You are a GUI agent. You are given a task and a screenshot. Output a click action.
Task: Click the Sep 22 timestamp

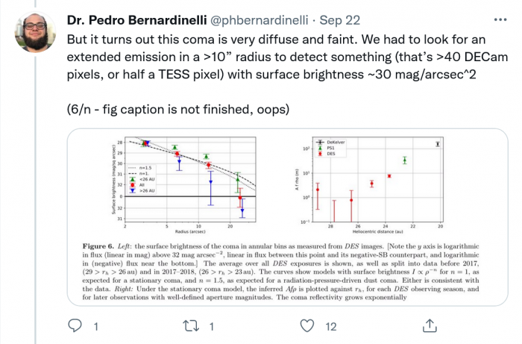(324, 18)
